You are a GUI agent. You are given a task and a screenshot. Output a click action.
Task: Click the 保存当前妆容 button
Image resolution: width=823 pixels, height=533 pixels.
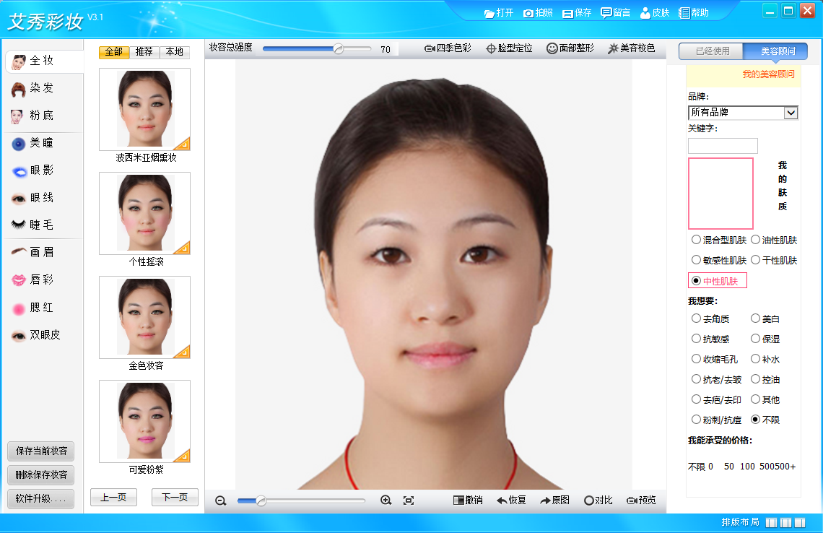tap(41, 451)
